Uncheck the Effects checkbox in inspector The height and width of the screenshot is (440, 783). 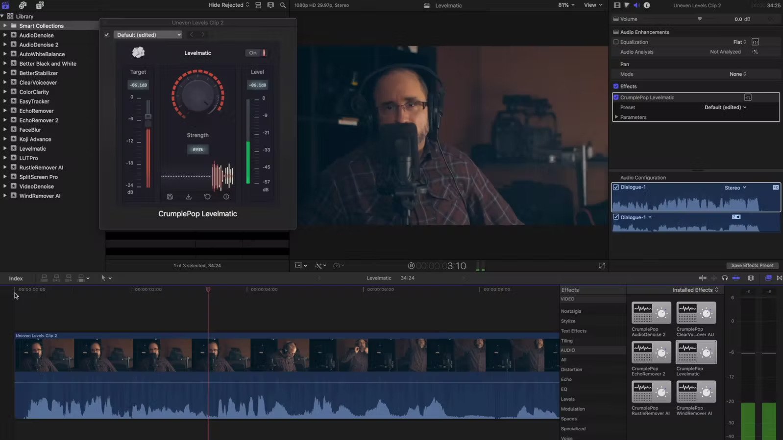(616, 86)
